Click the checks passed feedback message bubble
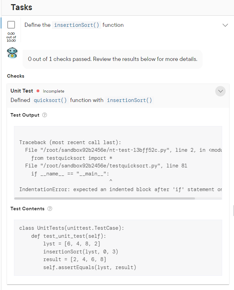The image size is (234, 290). pos(113,59)
